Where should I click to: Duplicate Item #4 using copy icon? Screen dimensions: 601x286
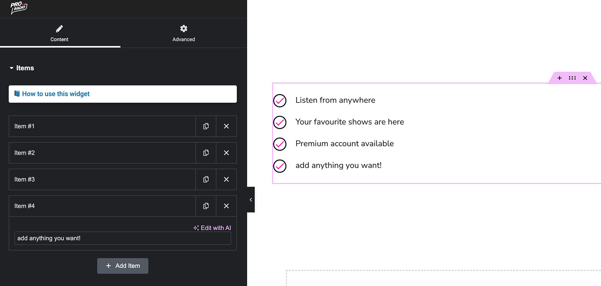point(206,206)
